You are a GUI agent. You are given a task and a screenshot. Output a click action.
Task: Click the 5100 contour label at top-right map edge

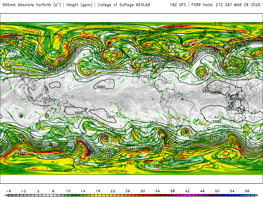coord(218,24)
